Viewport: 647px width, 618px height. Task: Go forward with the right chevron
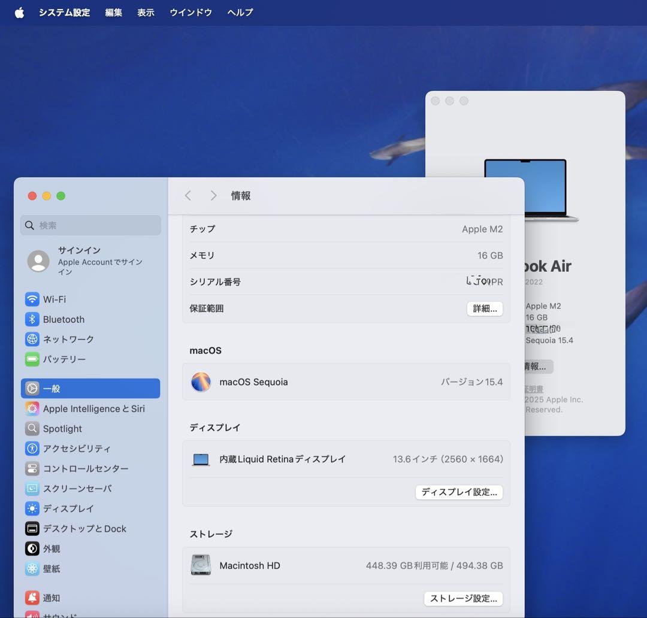(x=213, y=196)
